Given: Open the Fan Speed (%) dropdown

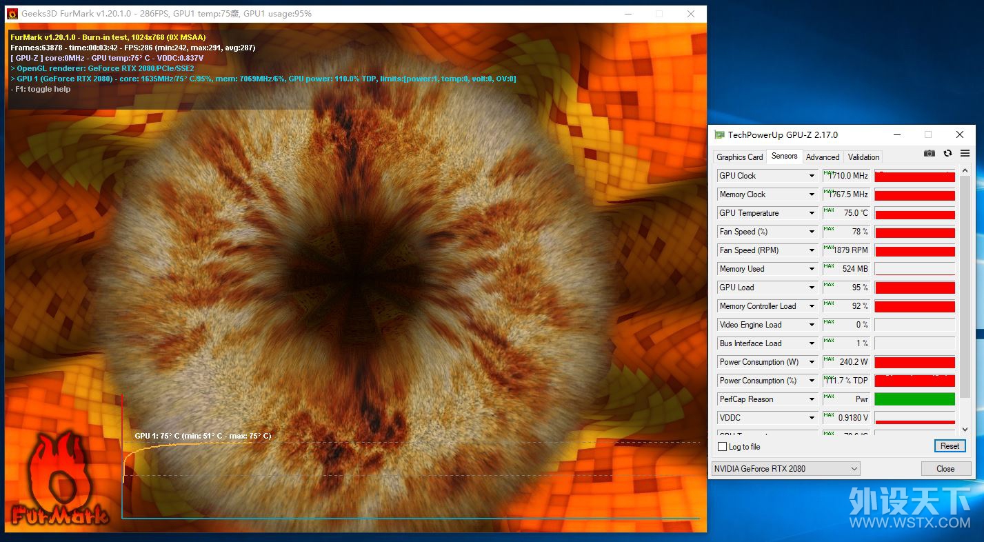Looking at the screenshot, I should (x=812, y=232).
